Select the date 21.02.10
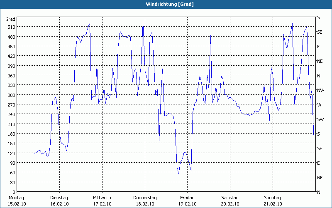 pos(273,204)
